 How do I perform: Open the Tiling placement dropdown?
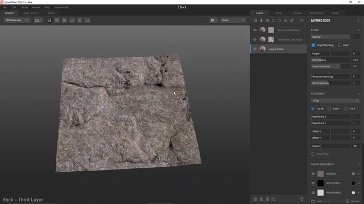click(x=336, y=101)
